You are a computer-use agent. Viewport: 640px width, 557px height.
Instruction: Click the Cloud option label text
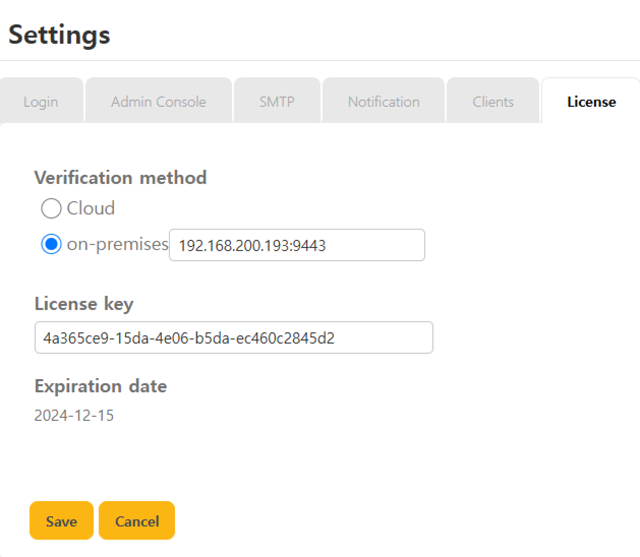(91, 208)
